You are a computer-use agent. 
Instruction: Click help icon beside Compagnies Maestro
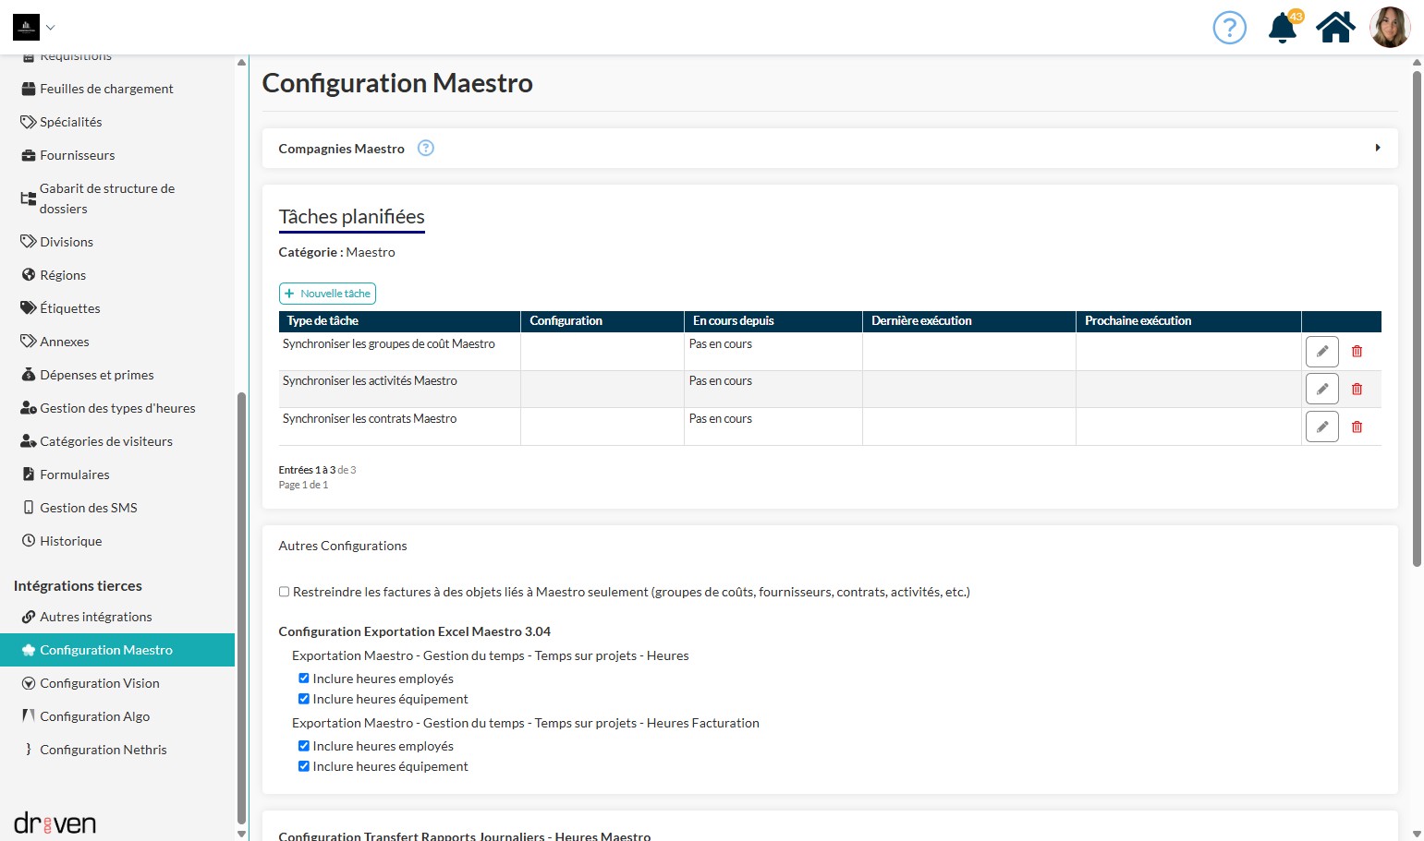426,148
